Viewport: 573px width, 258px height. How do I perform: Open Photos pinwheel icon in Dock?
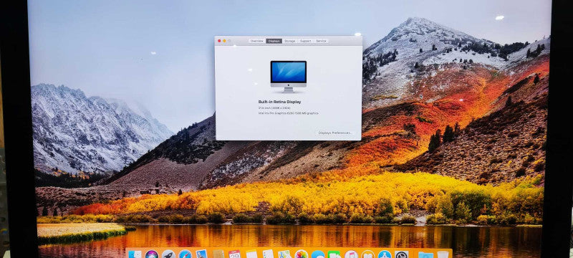pos(301,254)
